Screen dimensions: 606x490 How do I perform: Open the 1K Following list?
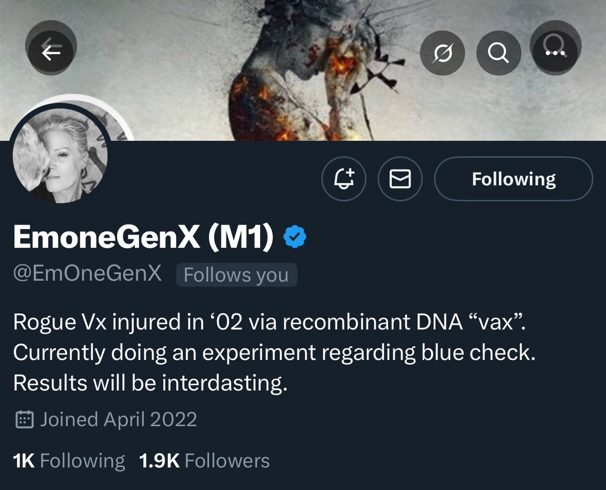(x=69, y=461)
